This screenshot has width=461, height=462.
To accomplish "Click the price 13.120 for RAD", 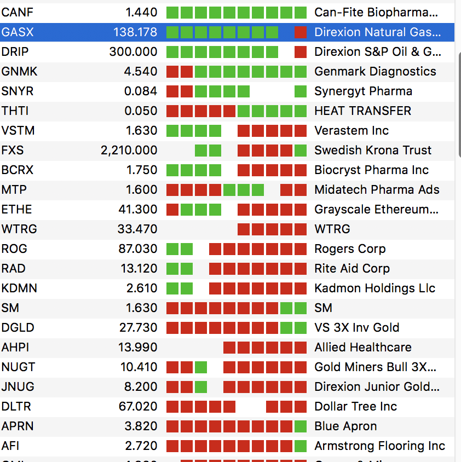I will click(x=139, y=269).
